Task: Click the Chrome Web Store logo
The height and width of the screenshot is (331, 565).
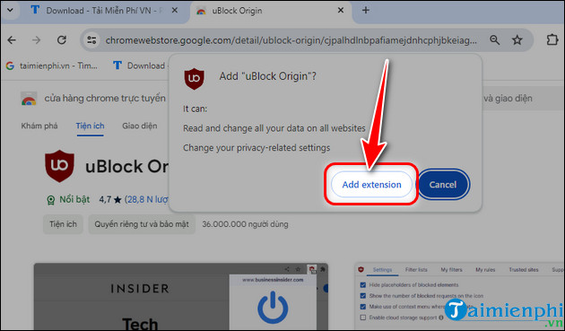Action: pos(29,99)
